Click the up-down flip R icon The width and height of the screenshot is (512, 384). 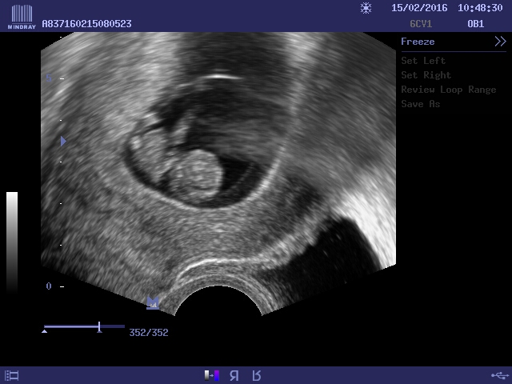tap(257, 375)
